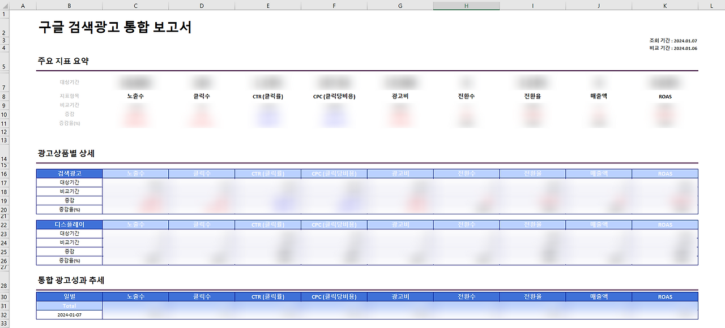Click '대상기간' under the 디스플레이 table

click(x=69, y=234)
